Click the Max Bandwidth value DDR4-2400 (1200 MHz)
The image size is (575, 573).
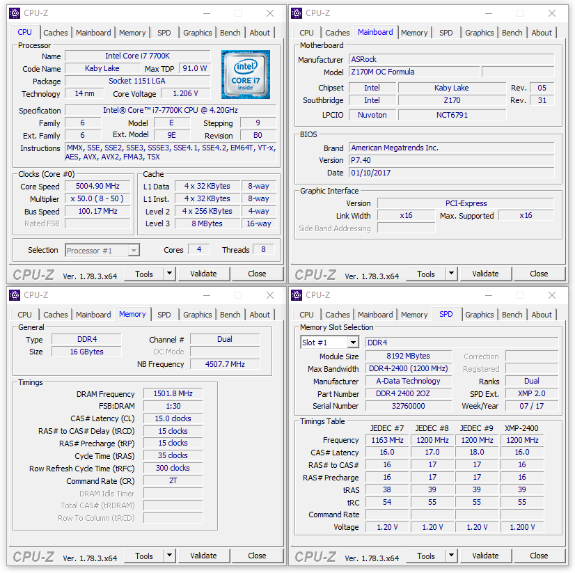(x=409, y=369)
